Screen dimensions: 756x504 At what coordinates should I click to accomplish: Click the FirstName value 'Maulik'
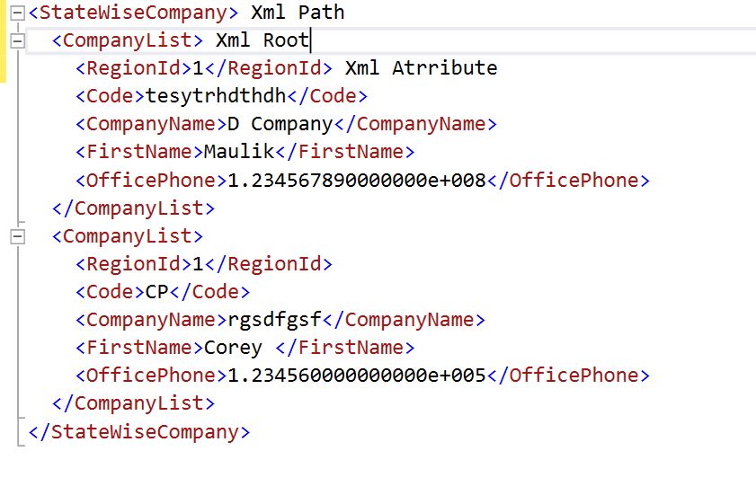(239, 152)
